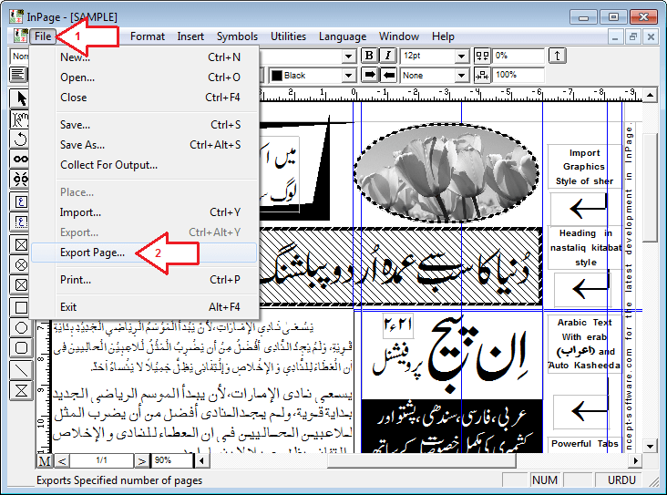Go to previous page with < button
Image resolution: width=667 pixels, height=495 pixels.
[62, 461]
